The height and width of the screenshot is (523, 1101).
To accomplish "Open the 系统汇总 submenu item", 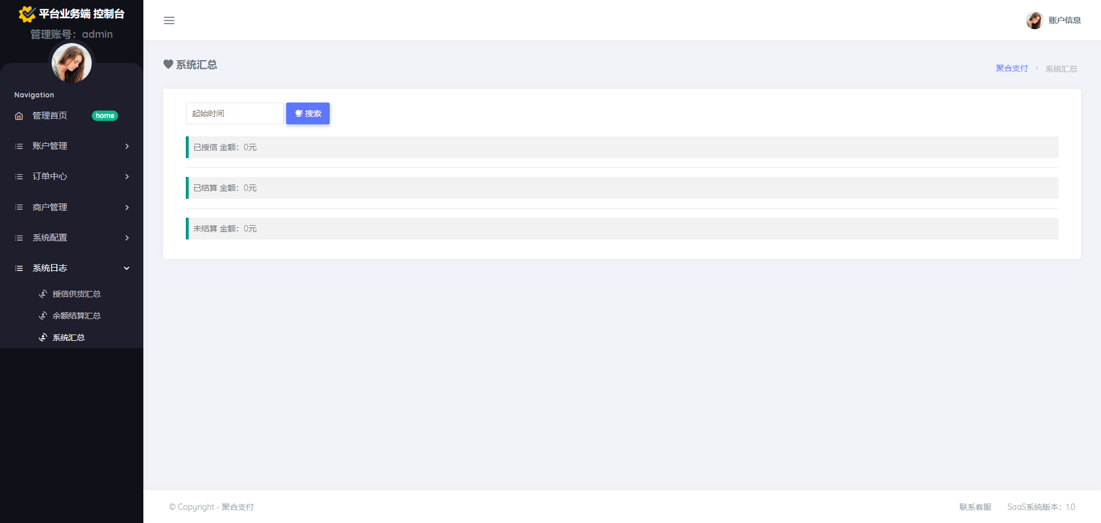I will (x=69, y=337).
